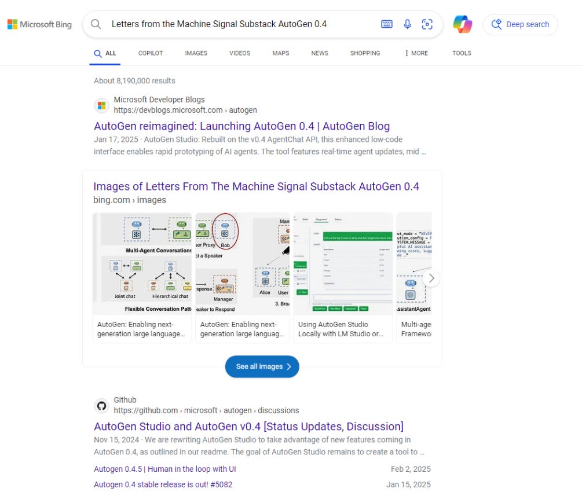Switch to the MAPS tab
This screenshot has width=582, height=492.
[281, 53]
